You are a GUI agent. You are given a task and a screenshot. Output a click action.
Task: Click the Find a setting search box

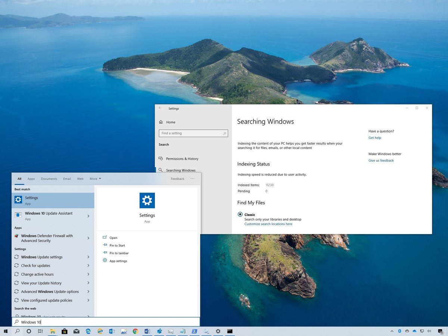point(193,133)
